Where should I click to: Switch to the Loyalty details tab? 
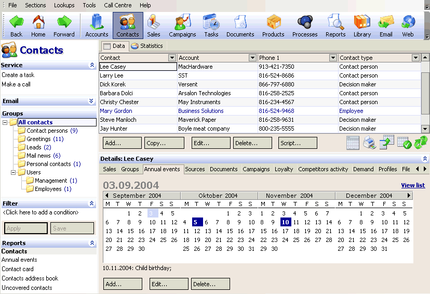pyautogui.click(x=284, y=169)
